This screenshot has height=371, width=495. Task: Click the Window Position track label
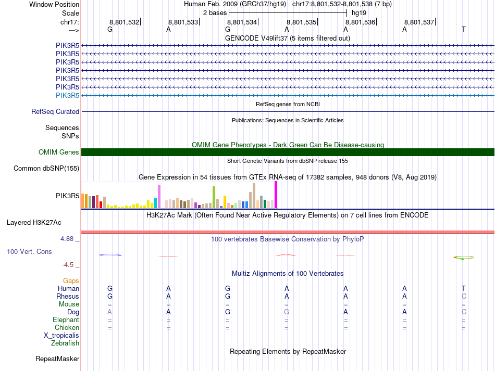coord(54,4)
